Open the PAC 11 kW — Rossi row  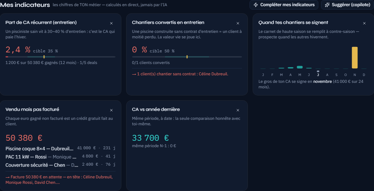pos(60,157)
